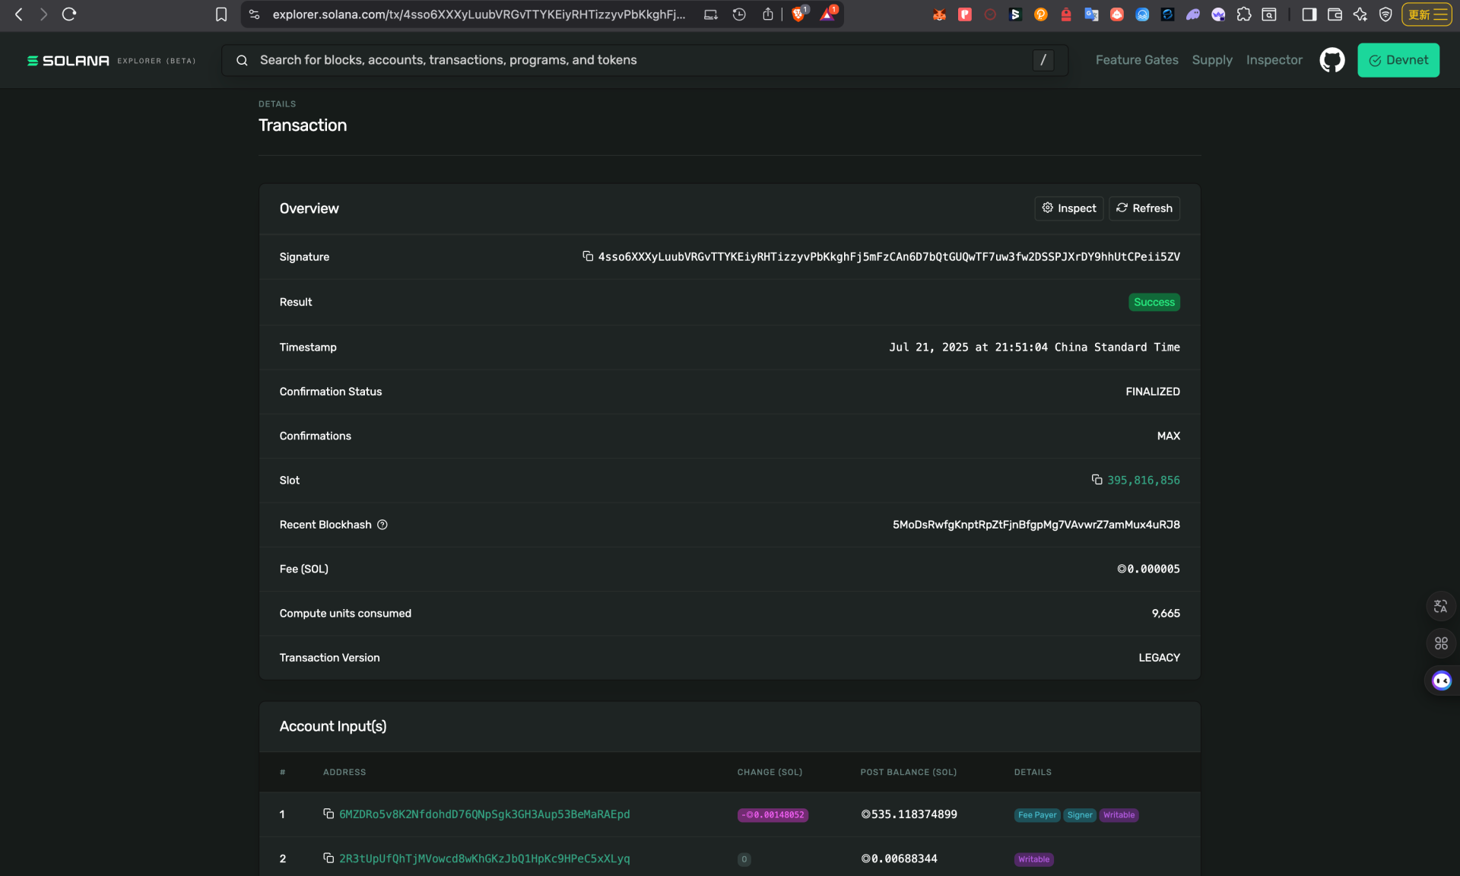
Task: Focus the explorer search field
Action: [x=643, y=60]
